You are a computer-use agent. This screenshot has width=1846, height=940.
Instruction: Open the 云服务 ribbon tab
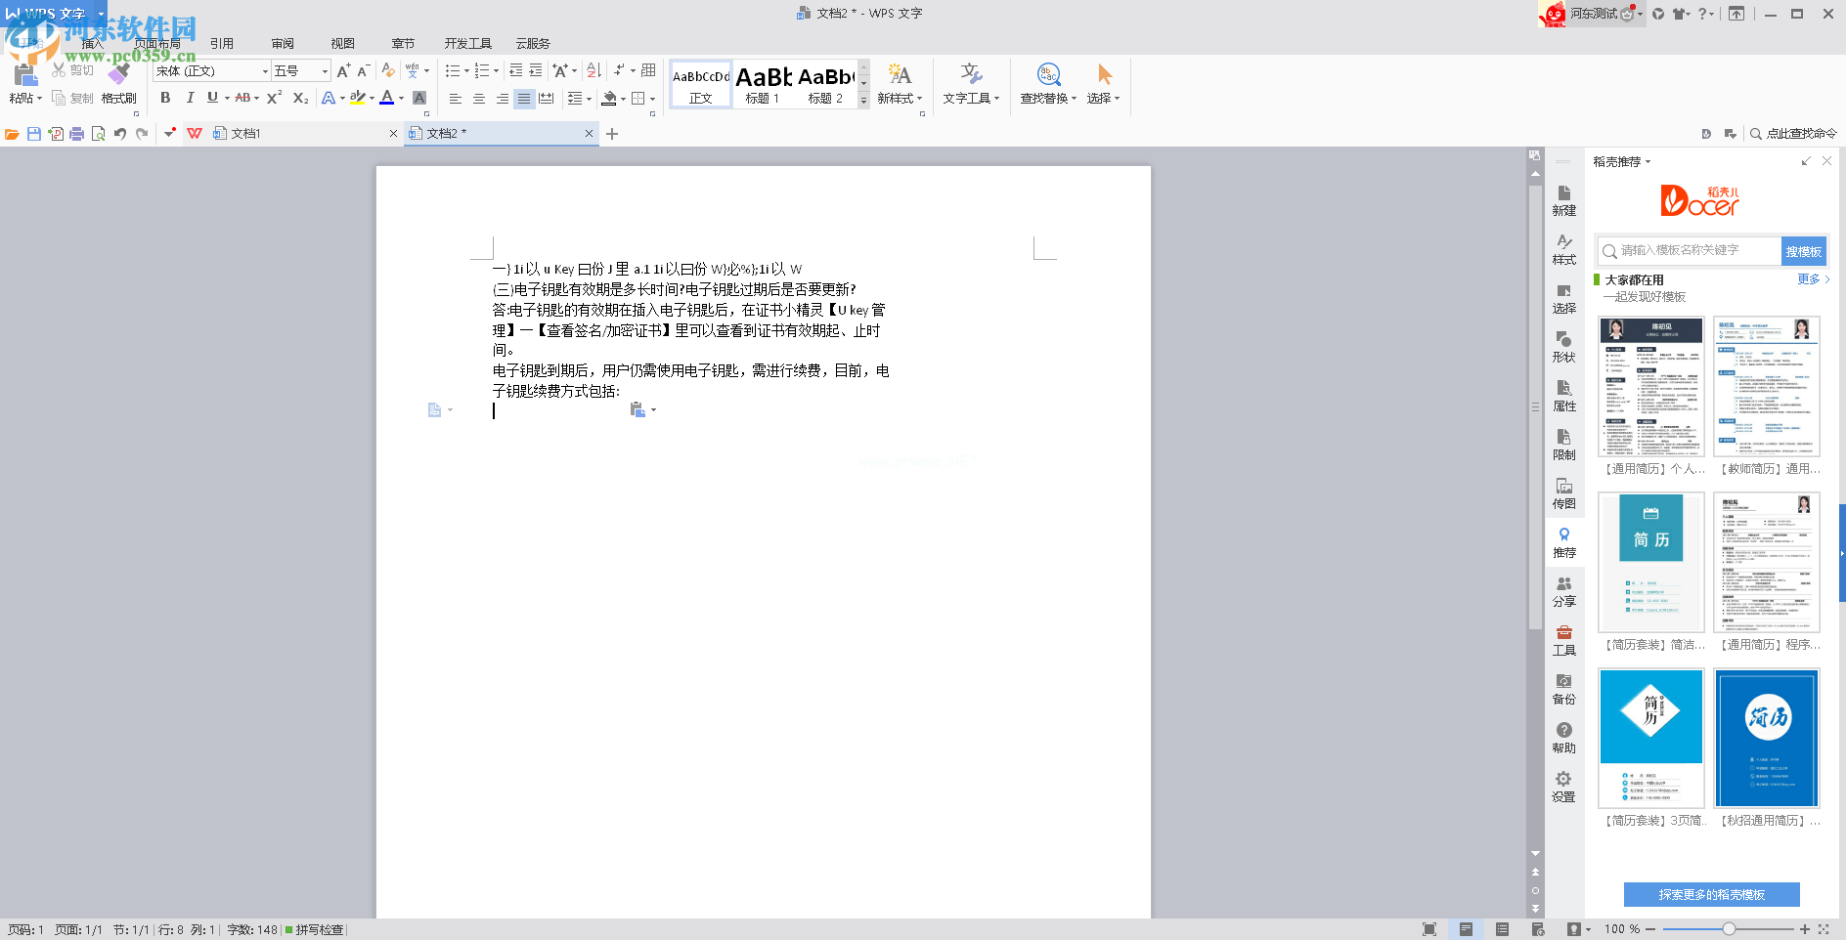[x=533, y=44]
